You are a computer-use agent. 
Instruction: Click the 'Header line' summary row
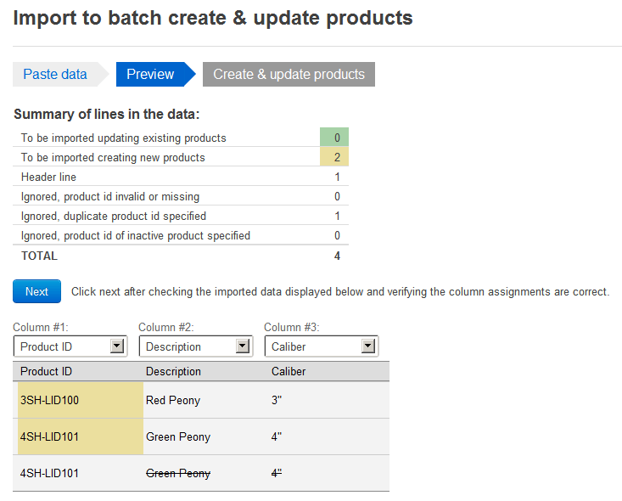(x=181, y=177)
